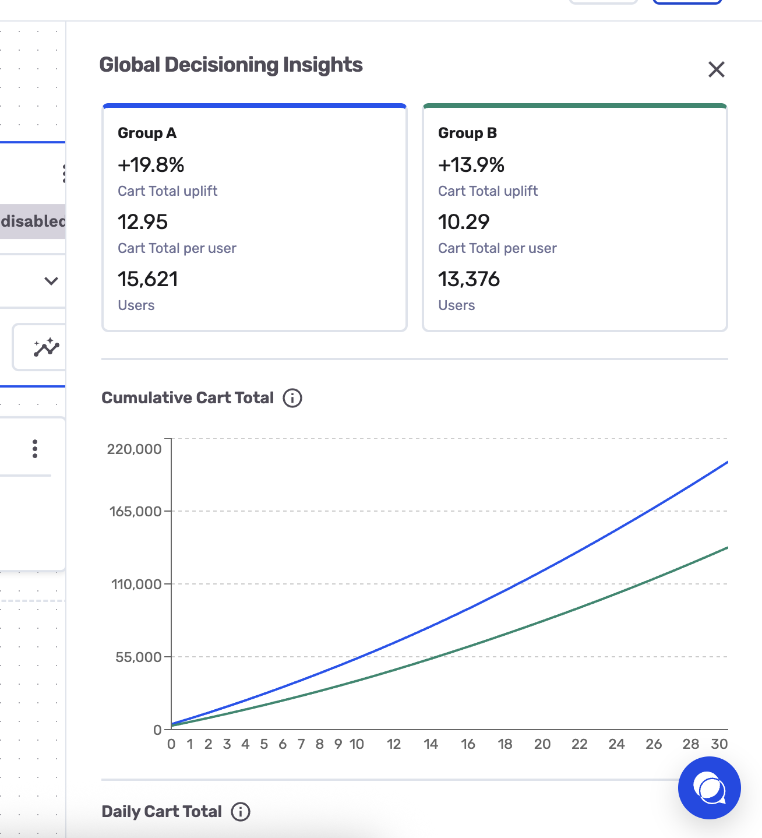Image resolution: width=762 pixels, height=838 pixels.
Task: Close the Global Decisioning Insights panel
Action: click(716, 69)
